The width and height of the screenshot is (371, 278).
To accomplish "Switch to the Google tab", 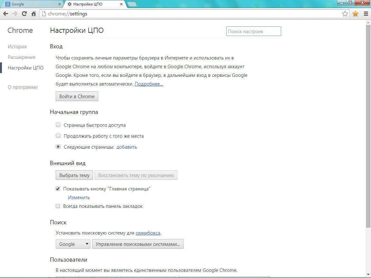I will click(x=32, y=4).
